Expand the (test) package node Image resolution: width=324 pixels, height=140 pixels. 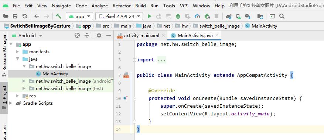[x=24, y=89]
